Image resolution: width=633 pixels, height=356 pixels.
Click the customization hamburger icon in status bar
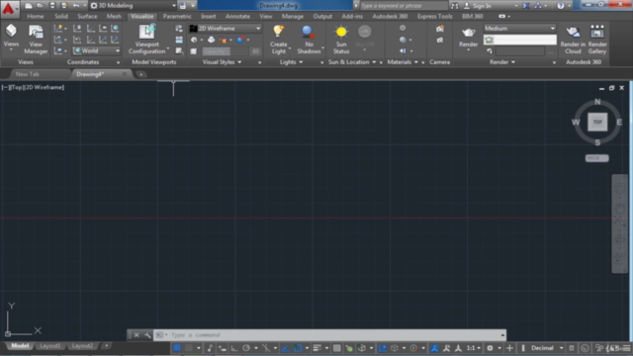[x=626, y=348]
